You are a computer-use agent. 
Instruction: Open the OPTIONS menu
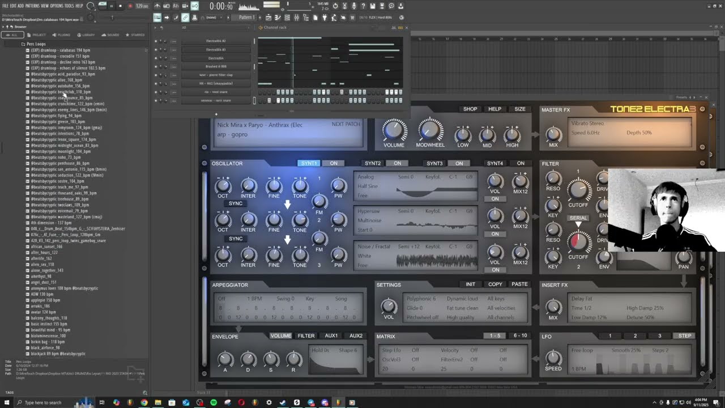tap(57, 6)
